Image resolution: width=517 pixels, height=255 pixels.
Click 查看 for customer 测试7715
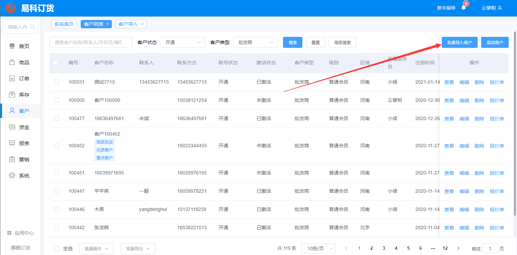[x=449, y=82]
